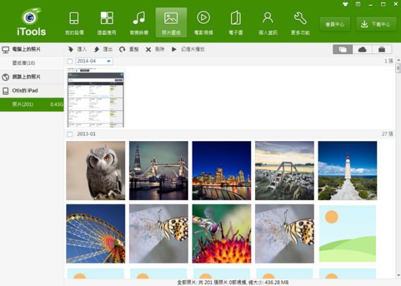Select the owl photo thumbnail
This screenshot has width=401, height=286.
[96, 171]
